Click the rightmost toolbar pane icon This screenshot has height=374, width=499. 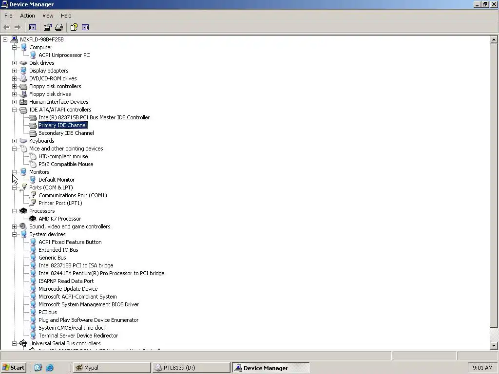coord(85,27)
